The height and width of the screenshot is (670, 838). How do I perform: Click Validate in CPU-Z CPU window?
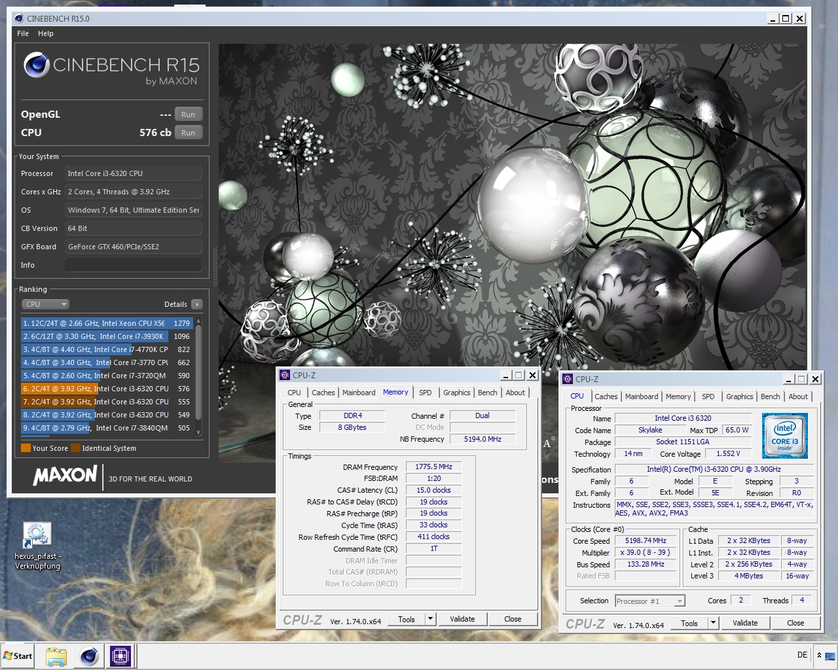tap(745, 624)
